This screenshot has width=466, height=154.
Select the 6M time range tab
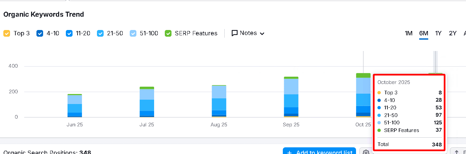(x=424, y=33)
